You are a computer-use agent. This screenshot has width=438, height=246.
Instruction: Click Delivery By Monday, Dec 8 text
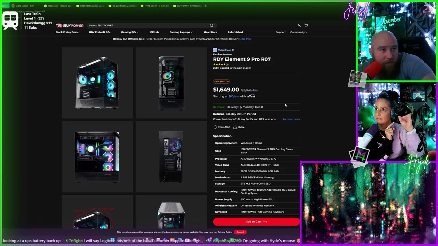(x=245, y=107)
